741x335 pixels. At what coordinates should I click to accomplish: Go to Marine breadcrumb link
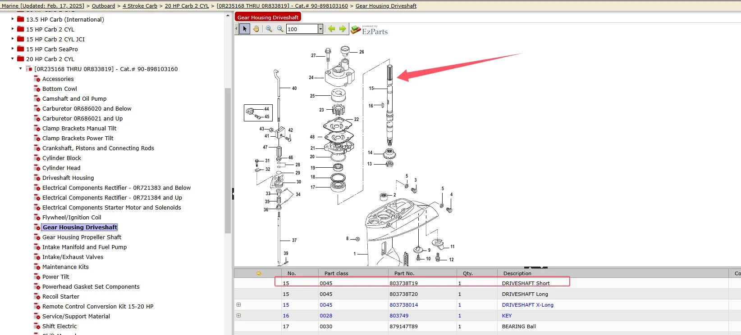(43, 6)
